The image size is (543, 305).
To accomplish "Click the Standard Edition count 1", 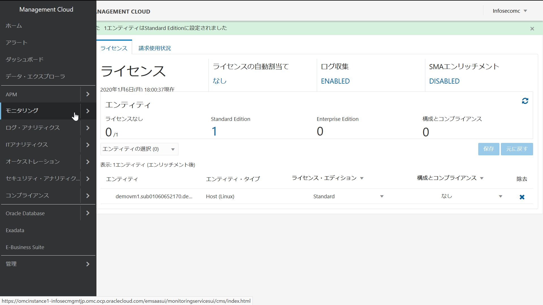I will 214,132.
